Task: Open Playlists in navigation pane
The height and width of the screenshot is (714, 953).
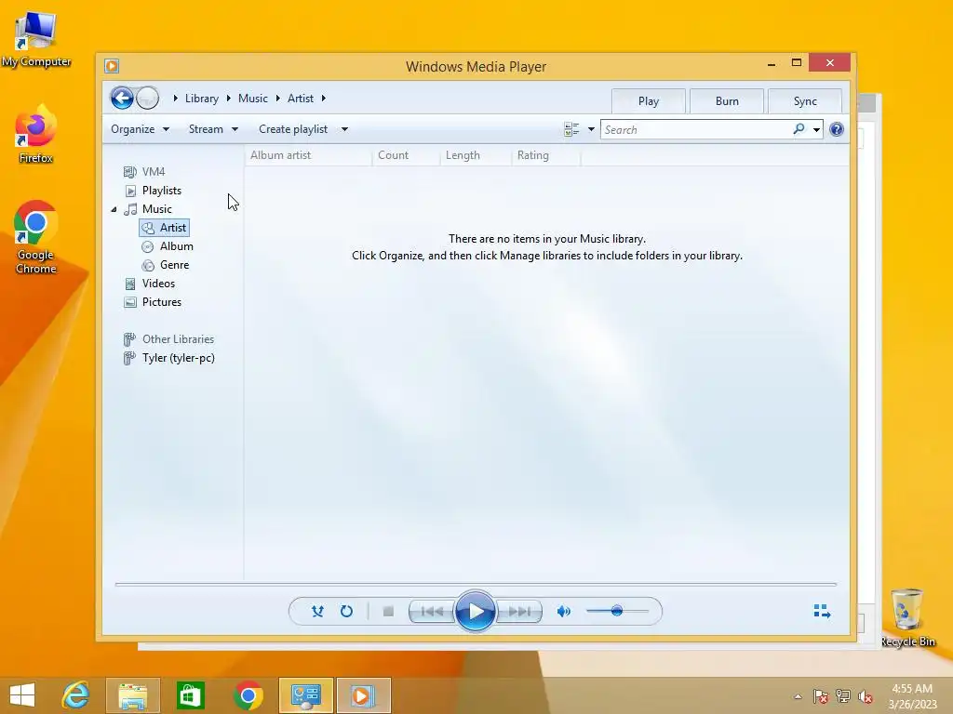Action: (x=162, y=191)
